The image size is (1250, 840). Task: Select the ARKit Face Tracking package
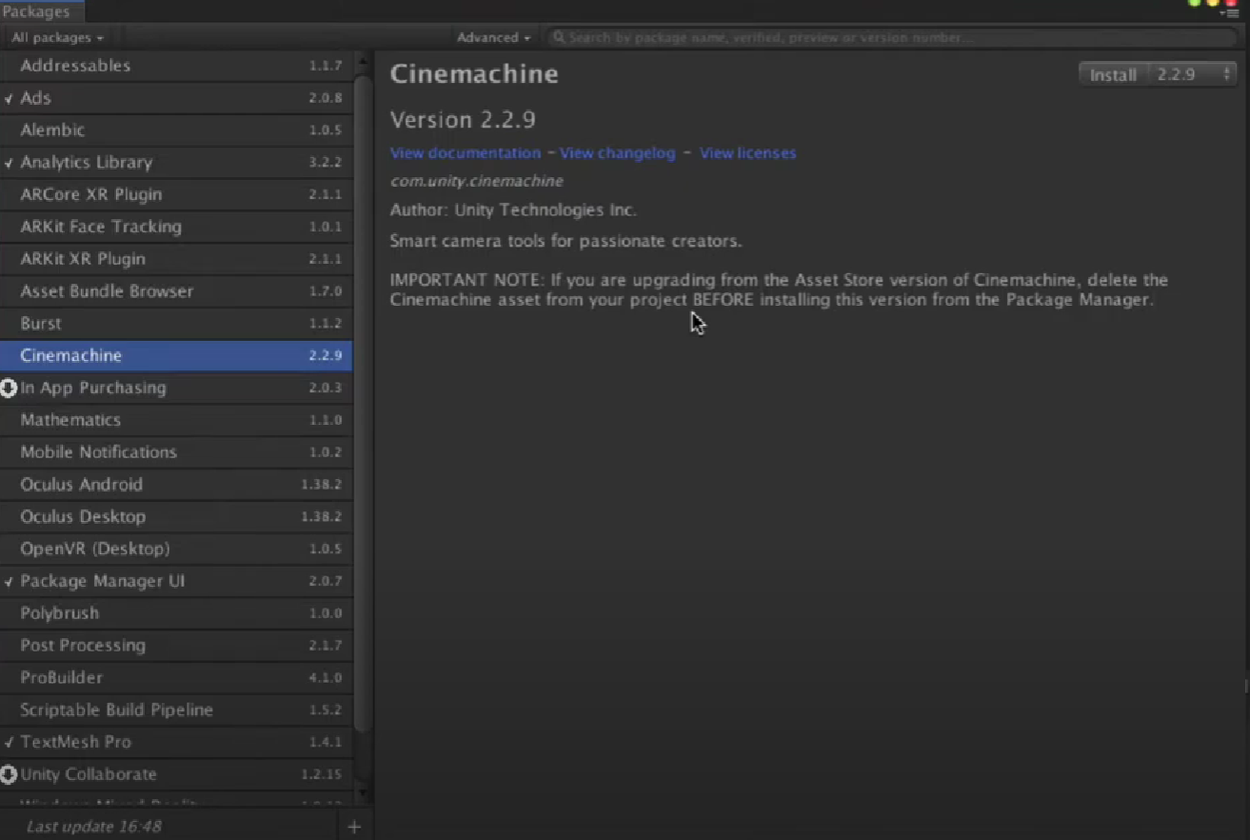pyautogui.click(x=176, y=227)
